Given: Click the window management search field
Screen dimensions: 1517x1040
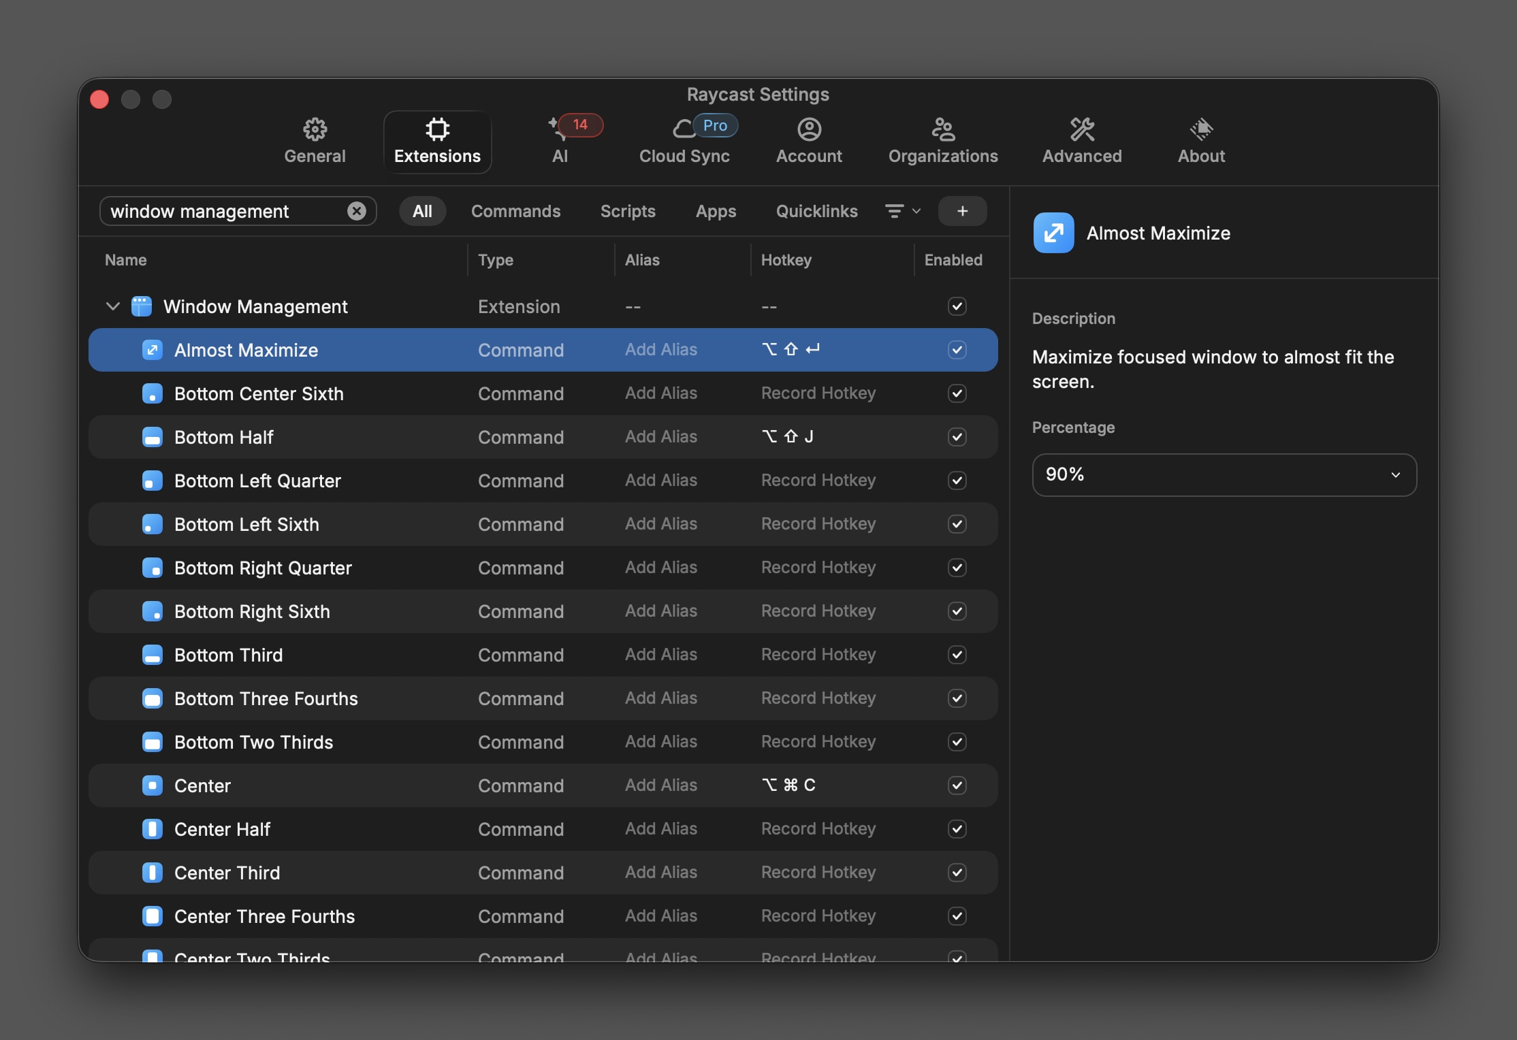Looking at the screenshot, I should 225,211.
